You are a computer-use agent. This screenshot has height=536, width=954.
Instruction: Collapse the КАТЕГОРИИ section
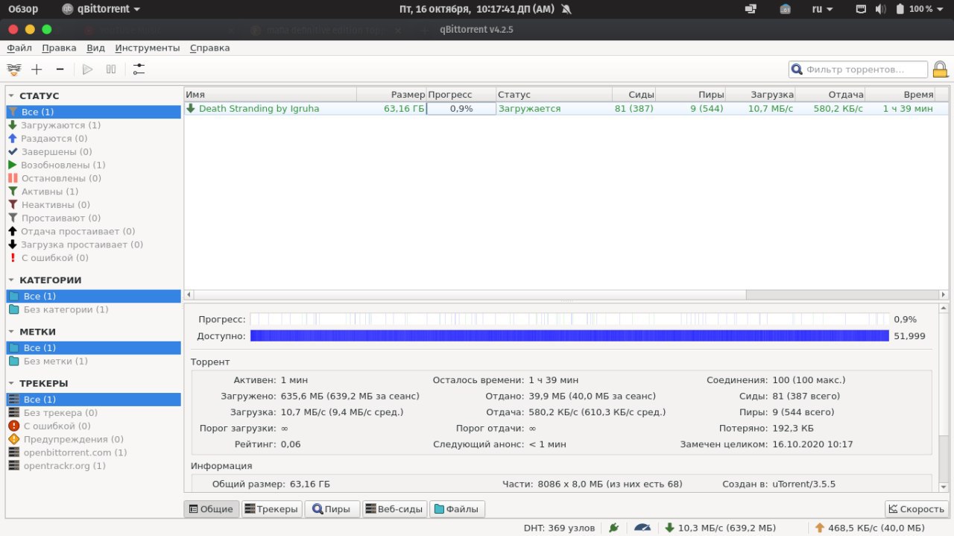12,280
